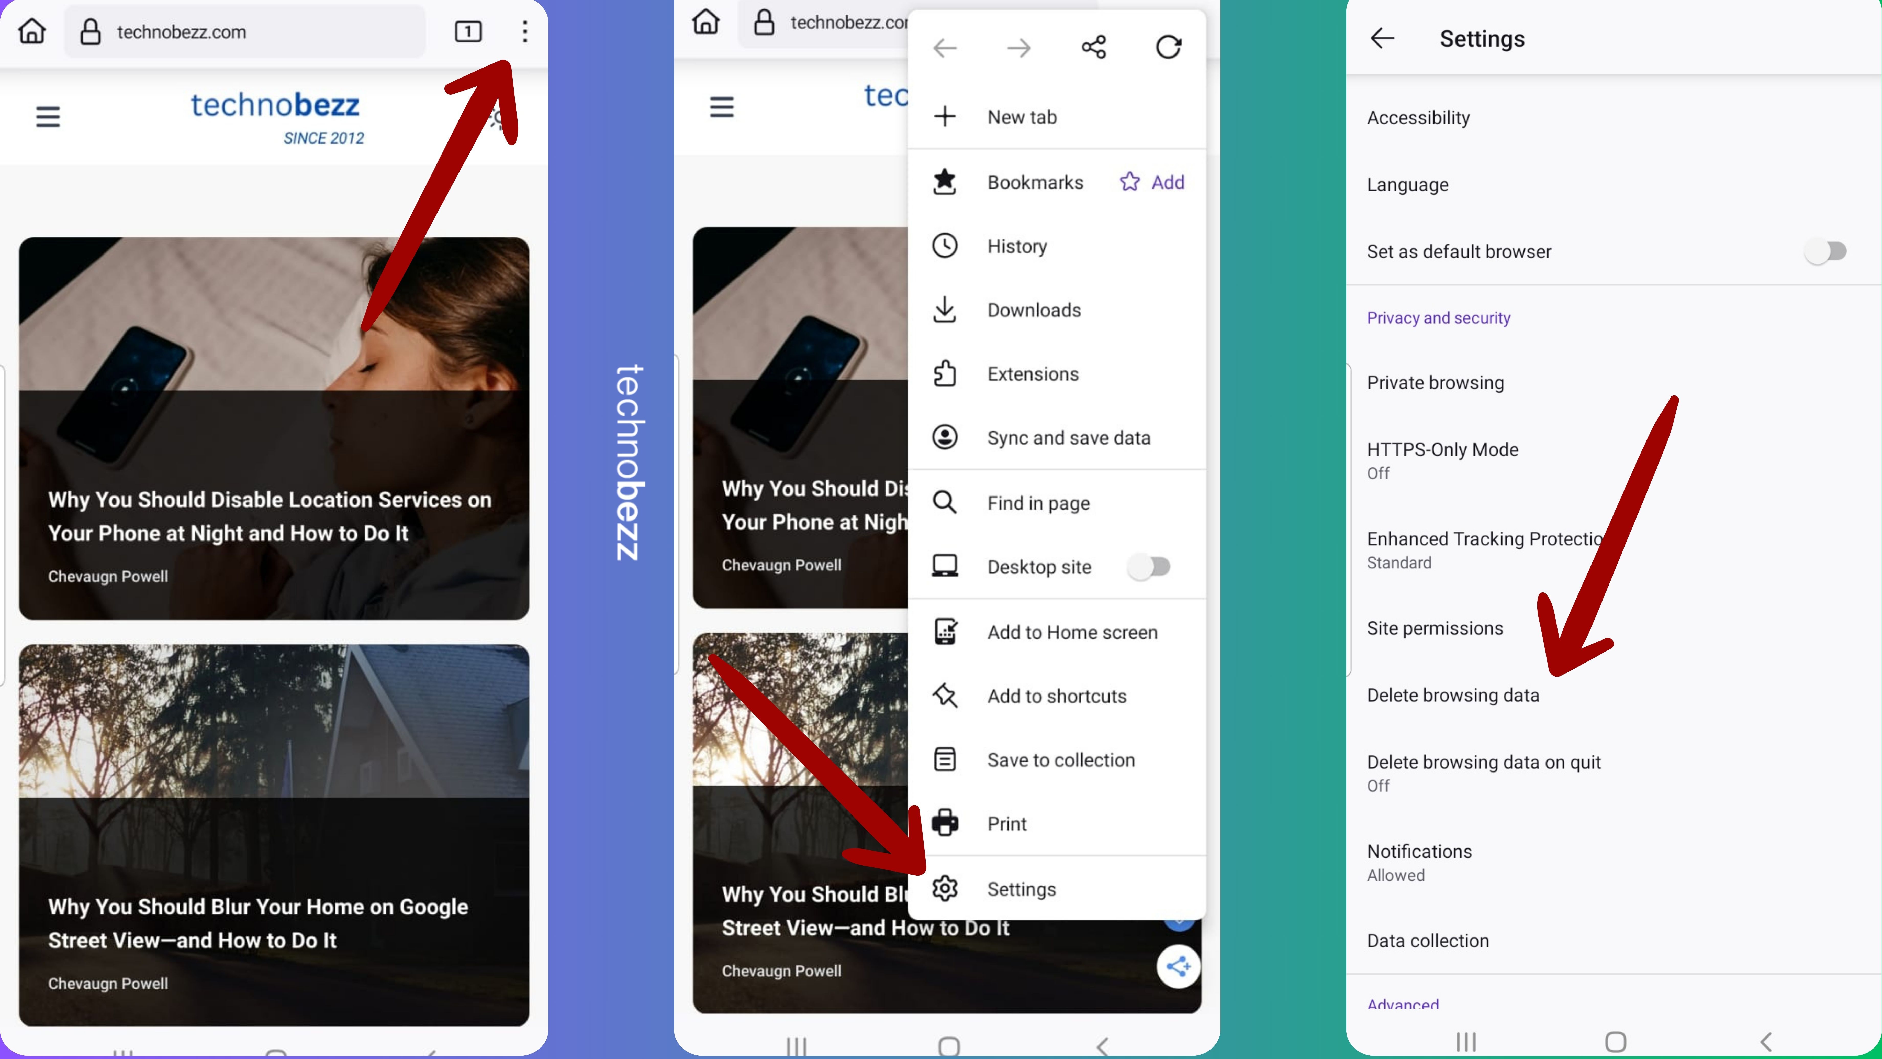The width and height of the screenshot is (1882, 1059).
Task: Select Sync and save data
Action: point(1056,438)
